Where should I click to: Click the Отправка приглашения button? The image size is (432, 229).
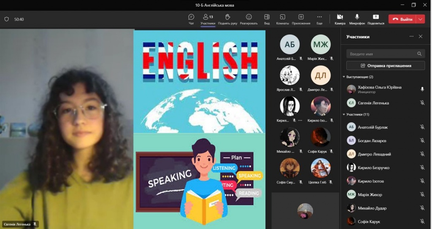point(386,65)
